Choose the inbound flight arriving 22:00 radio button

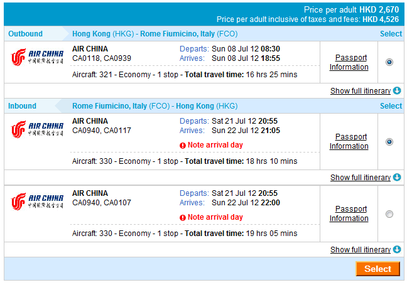pos(389,214)
